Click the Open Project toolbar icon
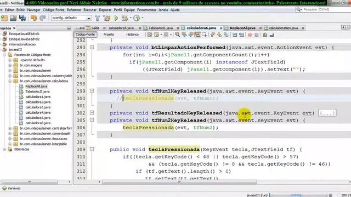 (x=13, y=18)
